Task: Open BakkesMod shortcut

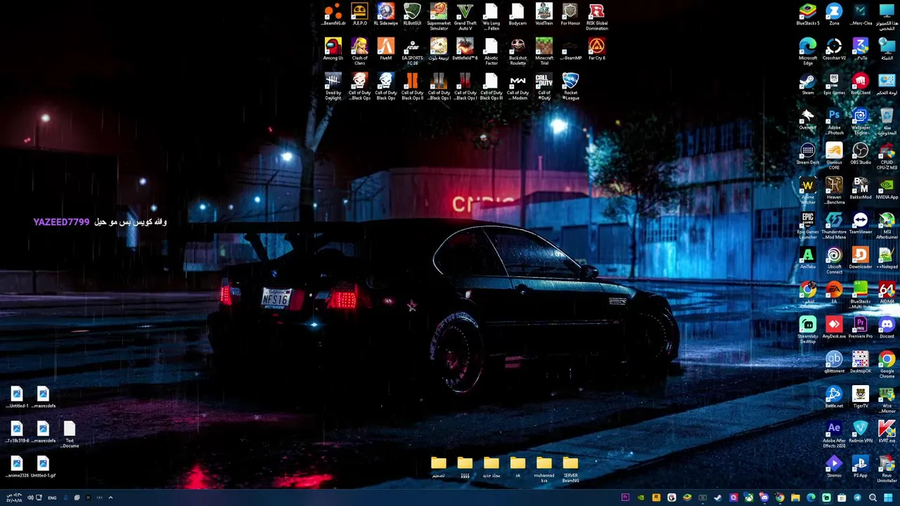Action: coord(861,189)
